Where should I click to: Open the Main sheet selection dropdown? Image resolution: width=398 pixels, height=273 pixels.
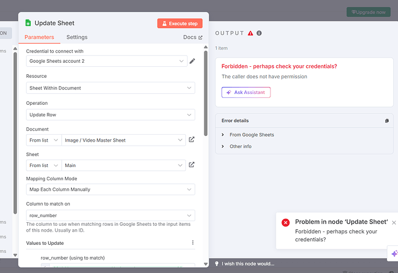[x=124, y=165]
